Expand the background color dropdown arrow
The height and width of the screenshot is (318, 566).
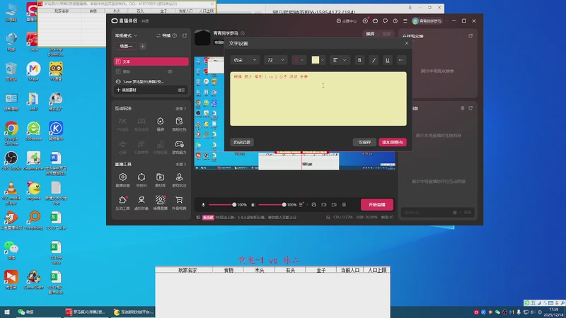click(323, 60)
